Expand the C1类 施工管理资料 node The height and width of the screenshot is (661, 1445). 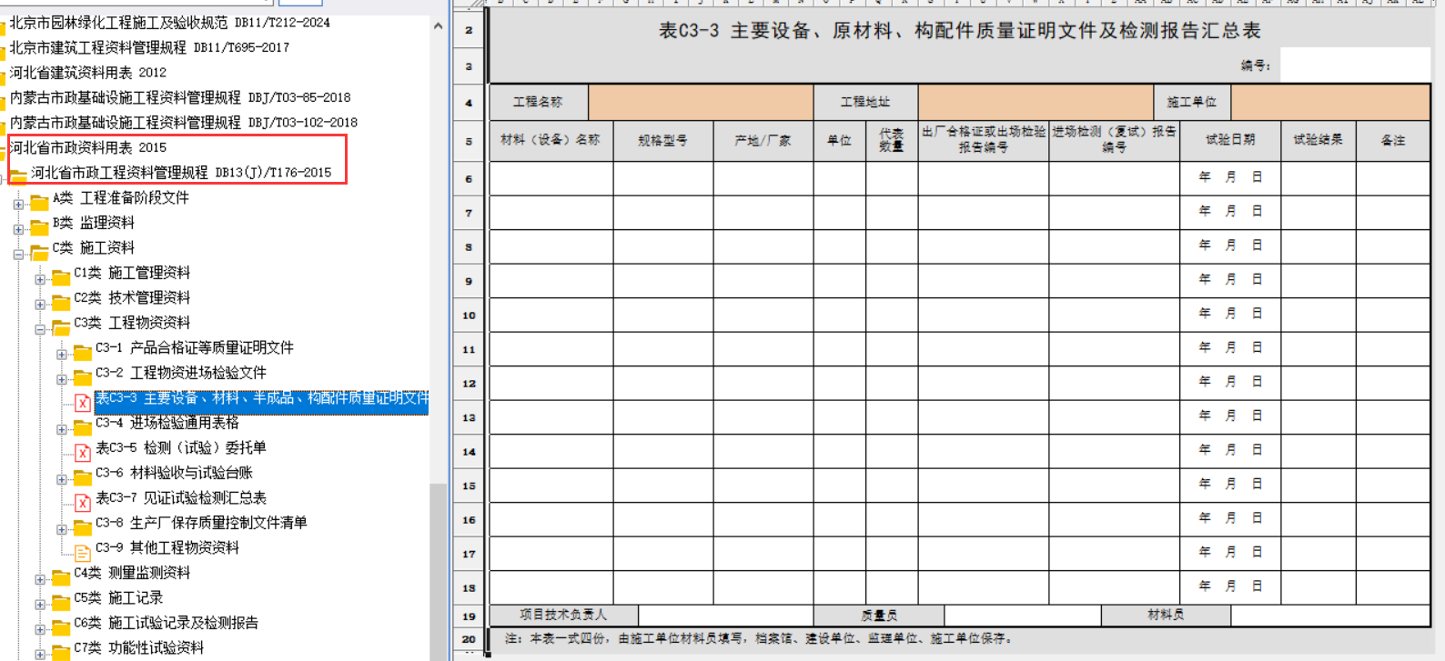click(x=40, y=279)
